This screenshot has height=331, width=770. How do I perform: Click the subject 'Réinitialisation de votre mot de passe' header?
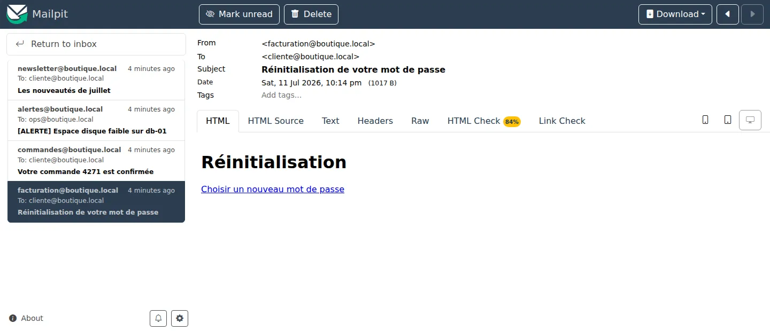click(x=353, y=69)
